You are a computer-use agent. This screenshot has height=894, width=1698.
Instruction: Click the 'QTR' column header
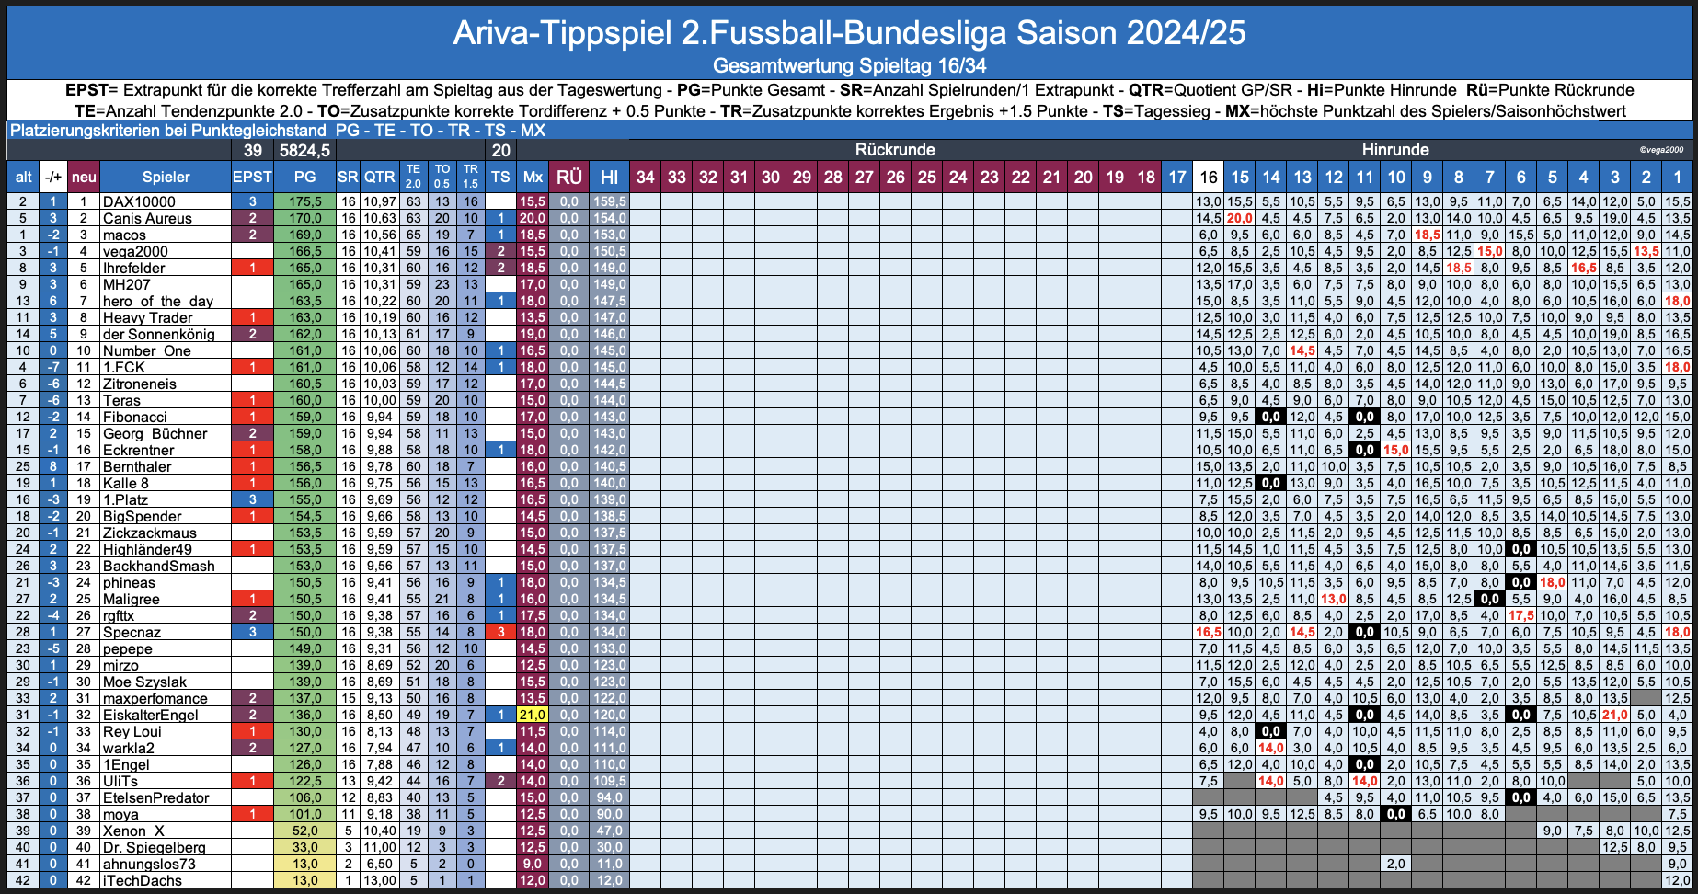(379, 178)
